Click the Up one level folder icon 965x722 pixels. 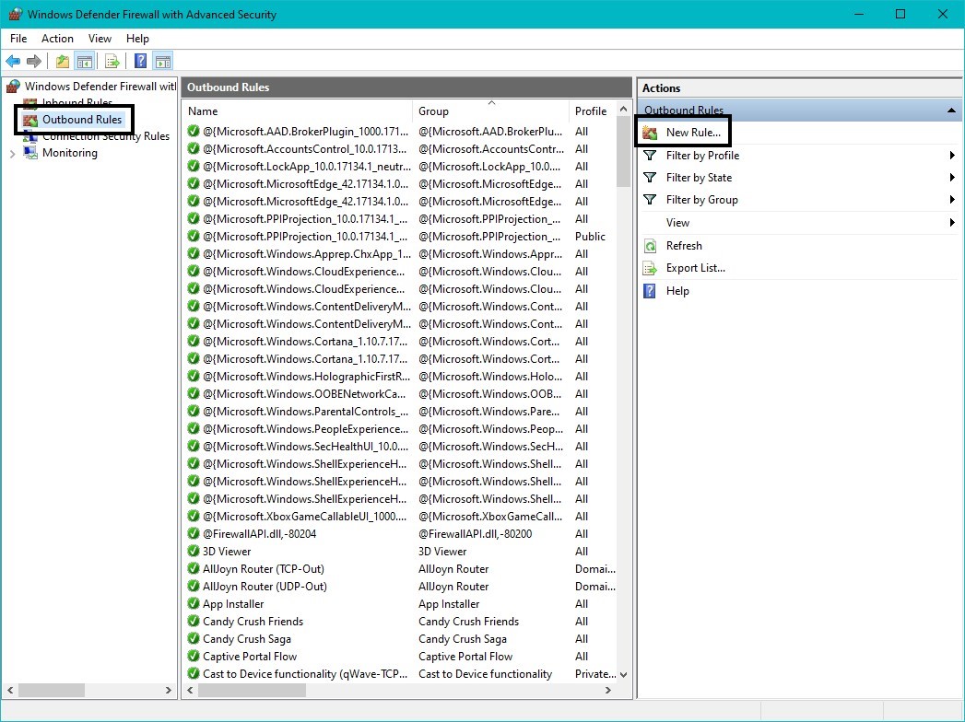62,61
